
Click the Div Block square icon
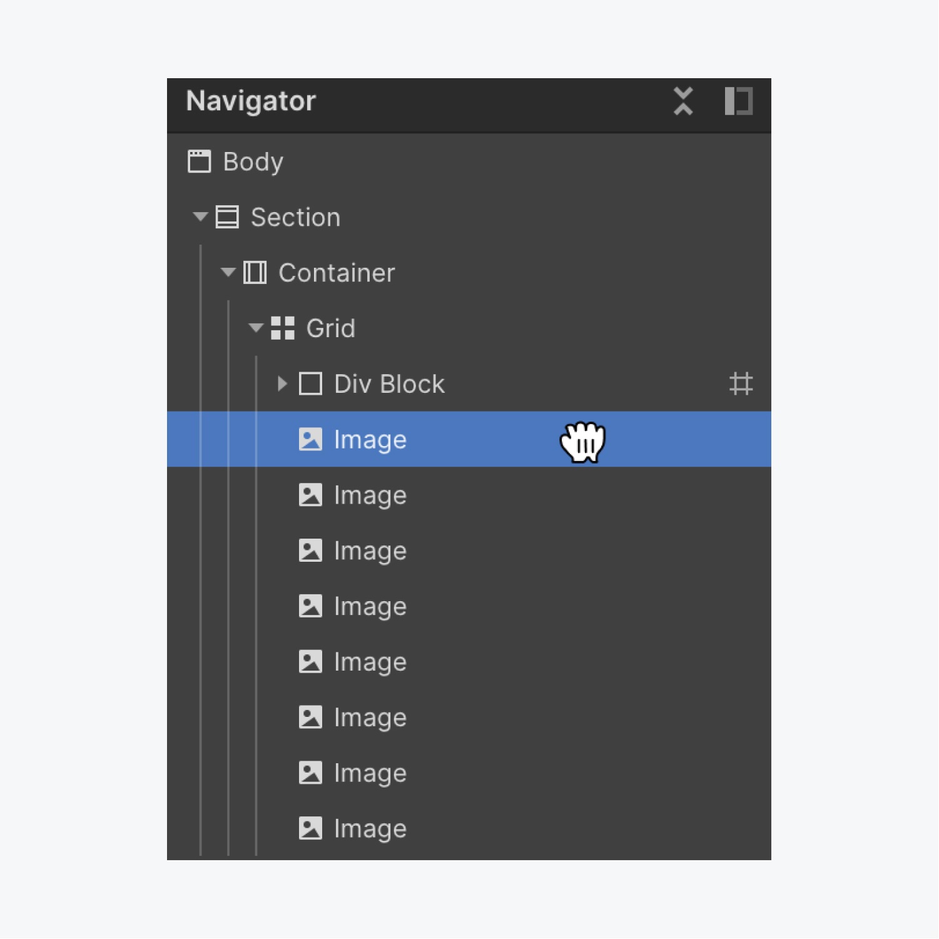[310, 383]
